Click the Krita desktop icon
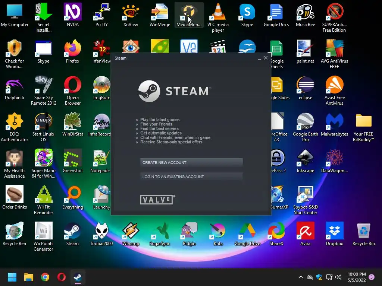This screenshot has width=382, height=286. pos(218,234)
